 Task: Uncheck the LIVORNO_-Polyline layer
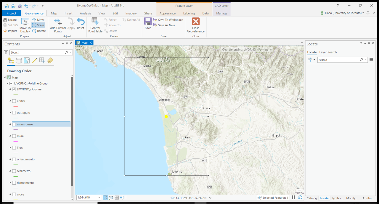pyautogui.click(x=14, y=89)
